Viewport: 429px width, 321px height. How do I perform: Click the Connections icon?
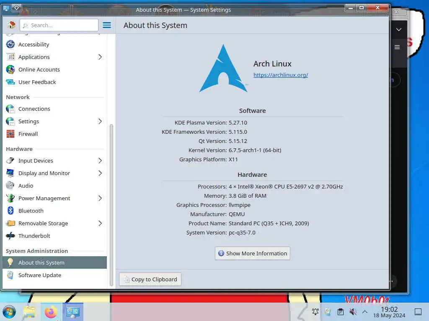click(x=10, y=109)
